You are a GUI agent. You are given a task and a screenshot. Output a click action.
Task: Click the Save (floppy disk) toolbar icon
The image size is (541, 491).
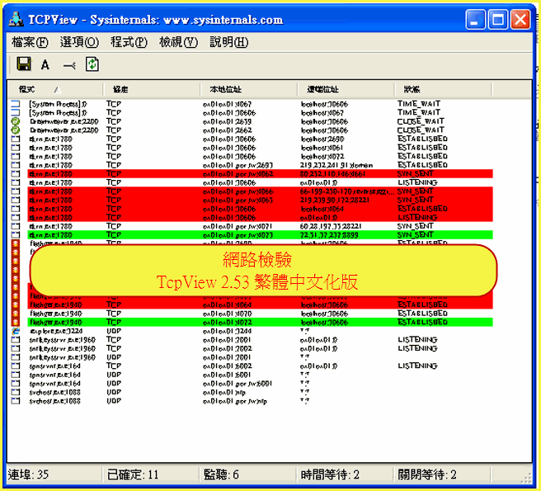23,64
